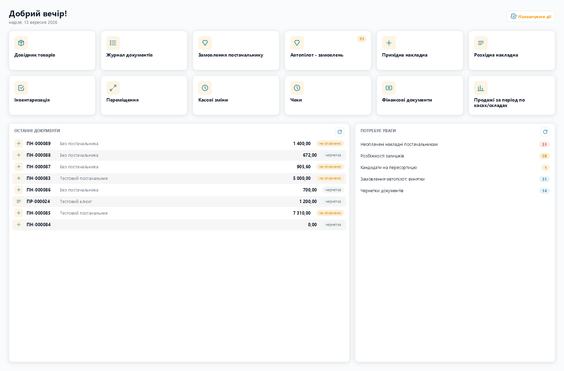Click the Розхідна накладна tile
564x371 pixels.
click(x=512, y=50)
